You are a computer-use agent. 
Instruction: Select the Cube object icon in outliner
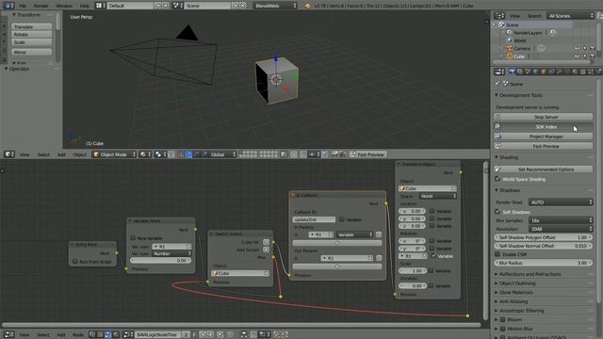point(509,56)
